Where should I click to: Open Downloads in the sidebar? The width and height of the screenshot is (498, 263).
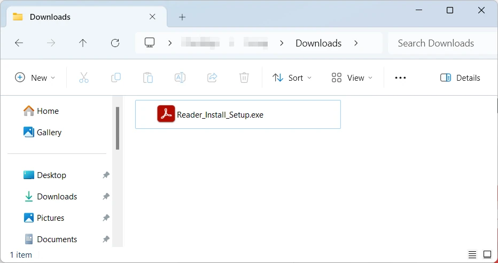pos(51,196)
